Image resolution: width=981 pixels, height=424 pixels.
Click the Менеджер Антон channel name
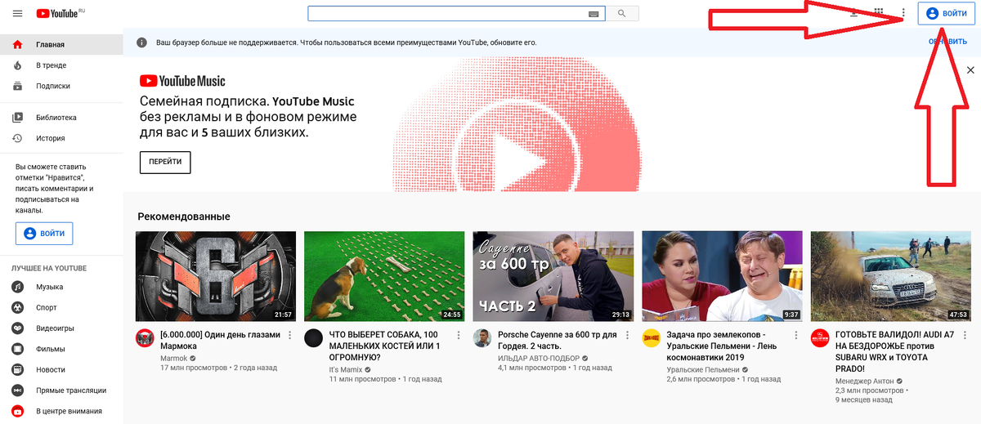point(865,381)
